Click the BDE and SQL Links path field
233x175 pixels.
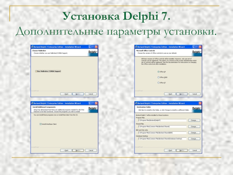[x=162, y=133]
